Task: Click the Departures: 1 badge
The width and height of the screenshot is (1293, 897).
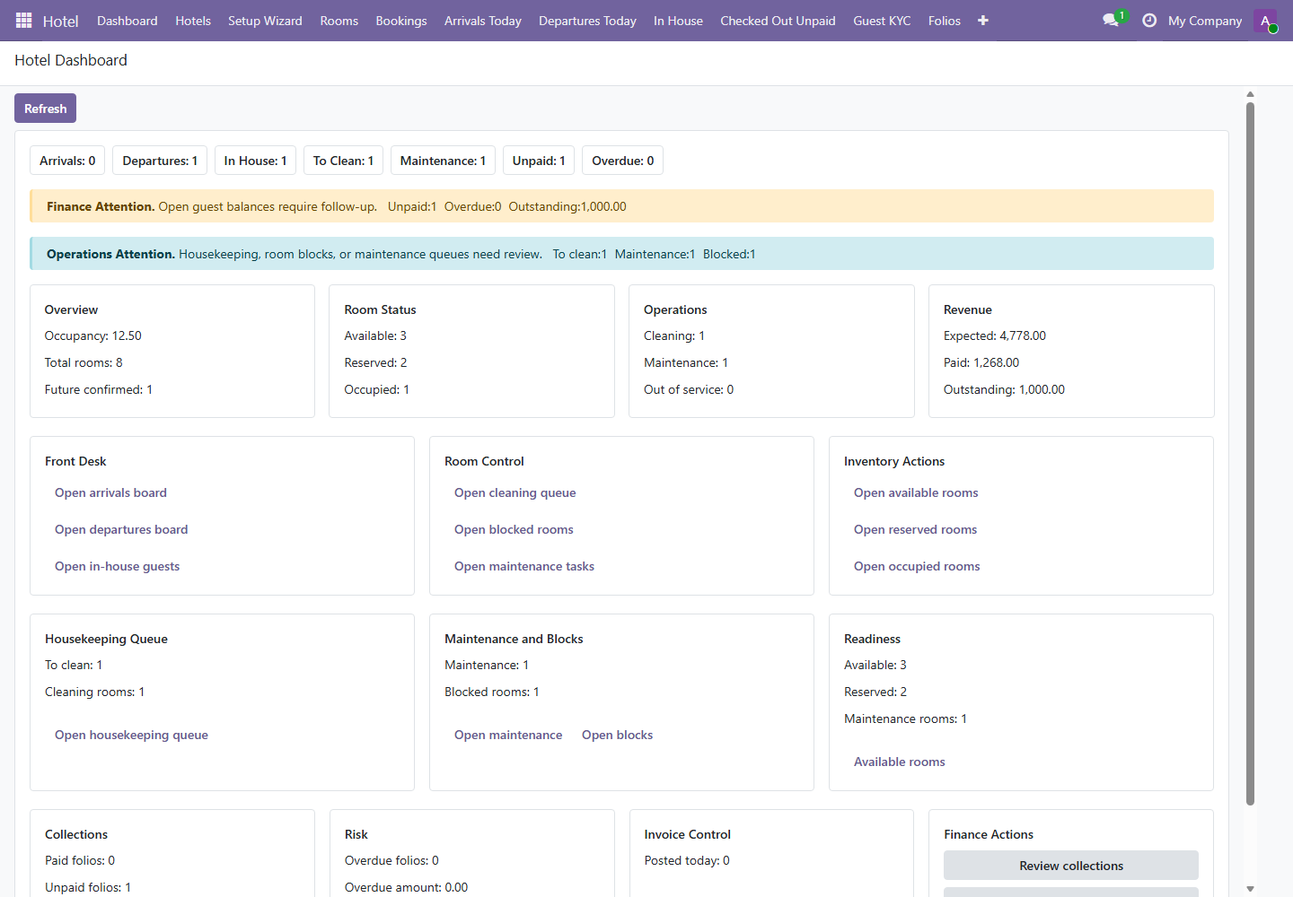Action: pyautogui.click(x=160, y=161)
